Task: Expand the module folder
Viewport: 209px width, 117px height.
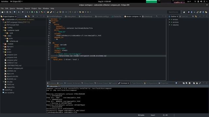Action: pyautogui.click(x=4, y=44)
